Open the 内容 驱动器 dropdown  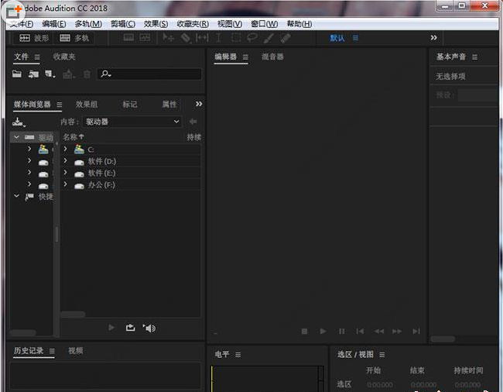[x=132, y=122]
